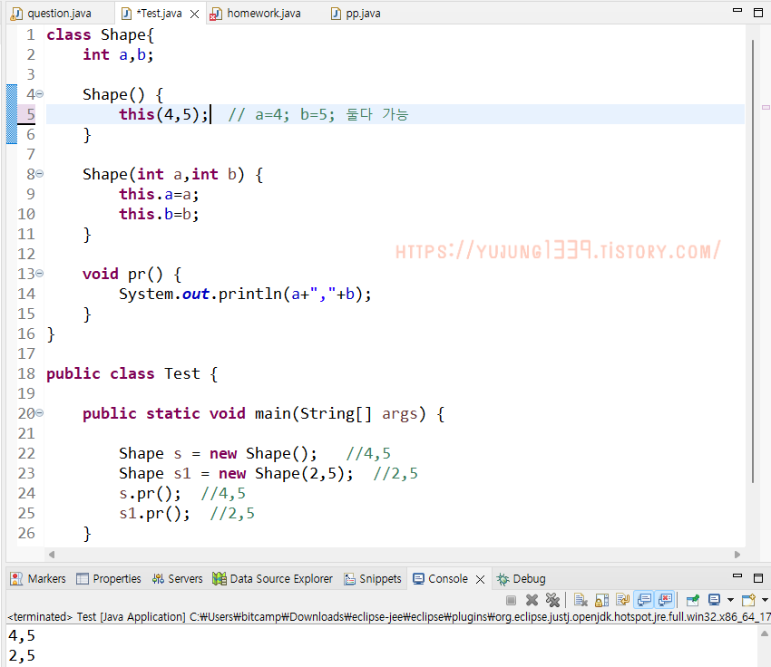771x667 pixels.
Task: Click on 'this.a=a;' code line
Action: point(159,194)
